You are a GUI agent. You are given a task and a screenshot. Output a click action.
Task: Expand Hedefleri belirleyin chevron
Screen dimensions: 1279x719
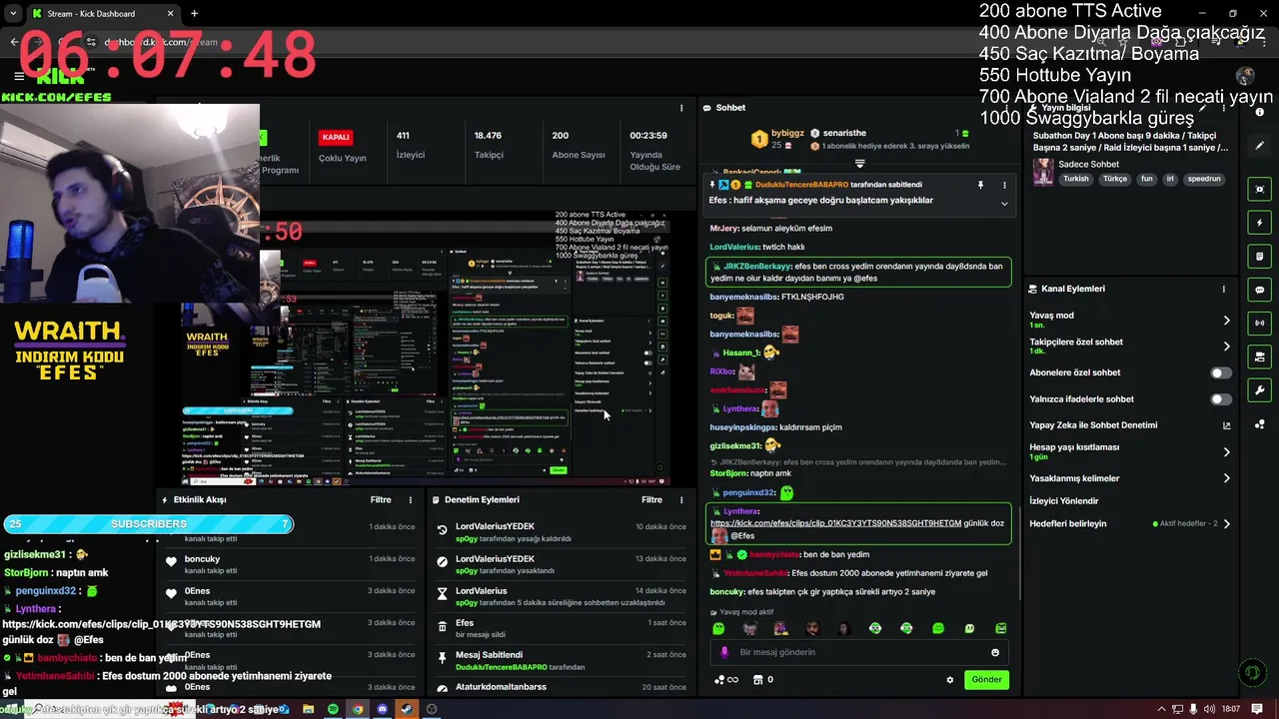[1226, 523]
